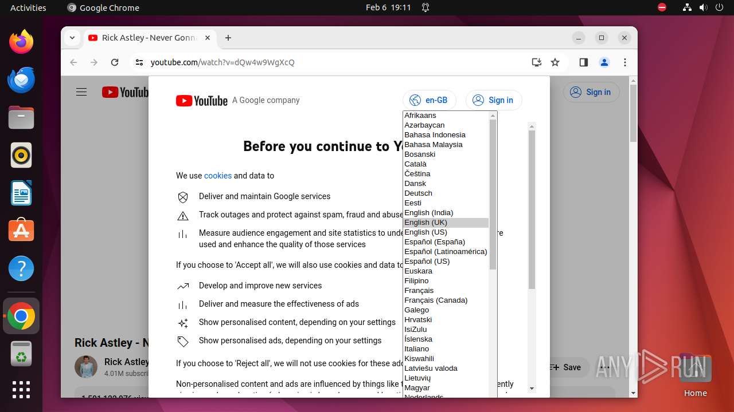
Task: Select Latviešu valoda in the list
Action: coord(446,369)
